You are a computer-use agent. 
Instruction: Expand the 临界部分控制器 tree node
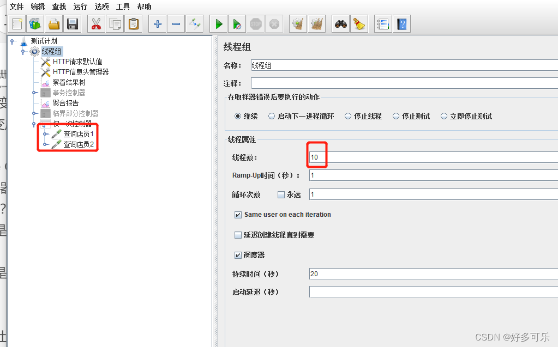tap(34, 113)
